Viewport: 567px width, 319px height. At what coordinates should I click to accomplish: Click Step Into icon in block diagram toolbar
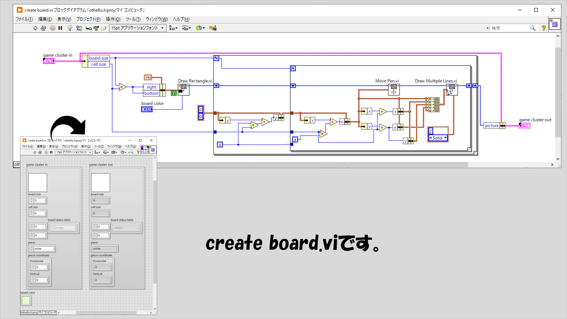[88, 28]
